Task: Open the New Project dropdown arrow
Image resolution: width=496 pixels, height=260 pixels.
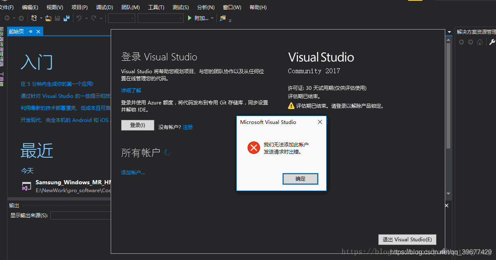Action: 41,18
